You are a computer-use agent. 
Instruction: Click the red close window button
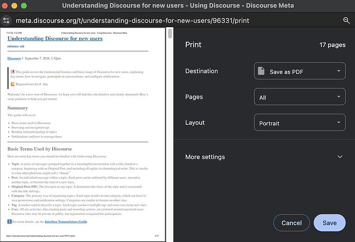(6, 5)
